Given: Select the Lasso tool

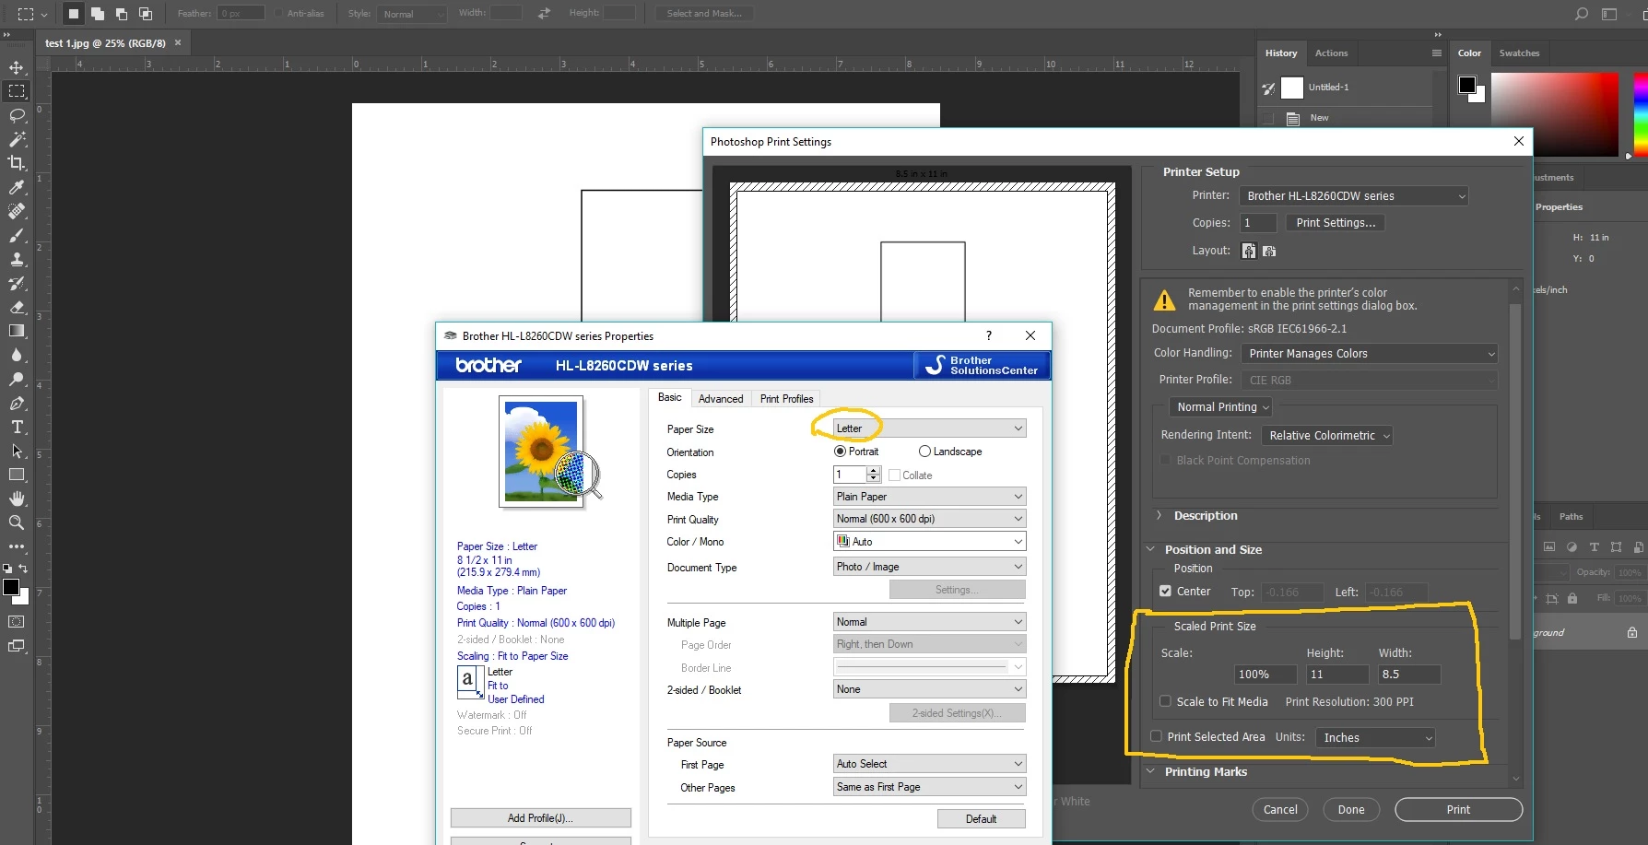Looking at the screenshot, I should [17, 115].
